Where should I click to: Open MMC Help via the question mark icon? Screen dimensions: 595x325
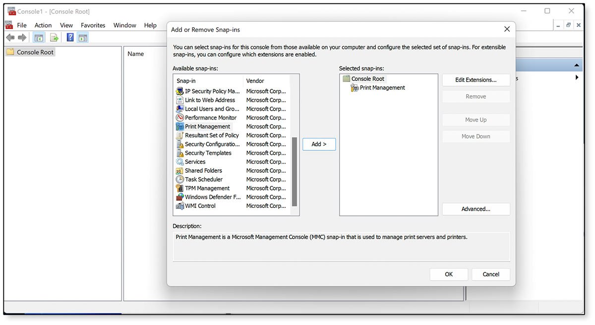(x=69, y=37)
